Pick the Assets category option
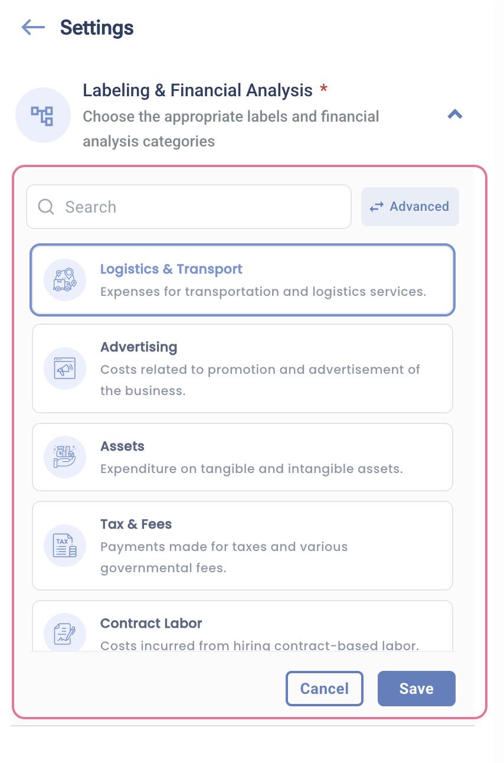The height and width of the screenshot is (763, 504). (x=242, y=457)
